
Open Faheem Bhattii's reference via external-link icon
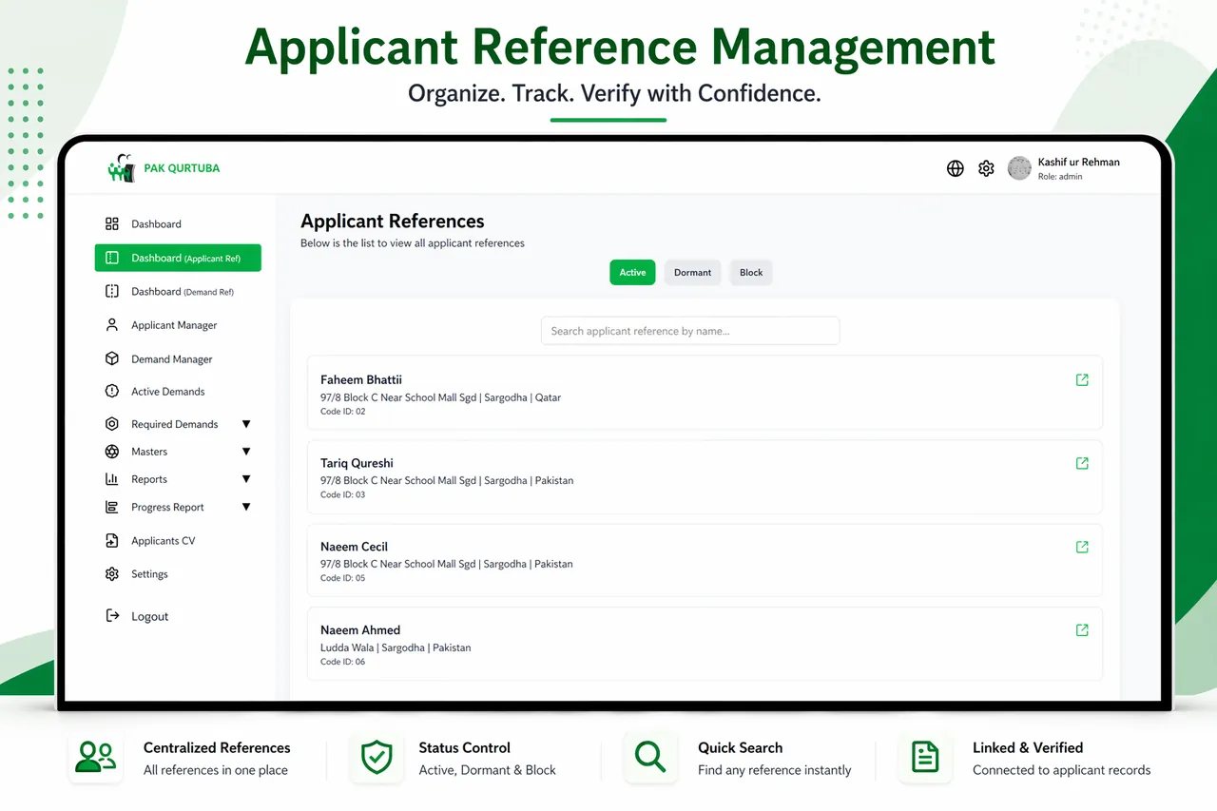(1082, 380)
